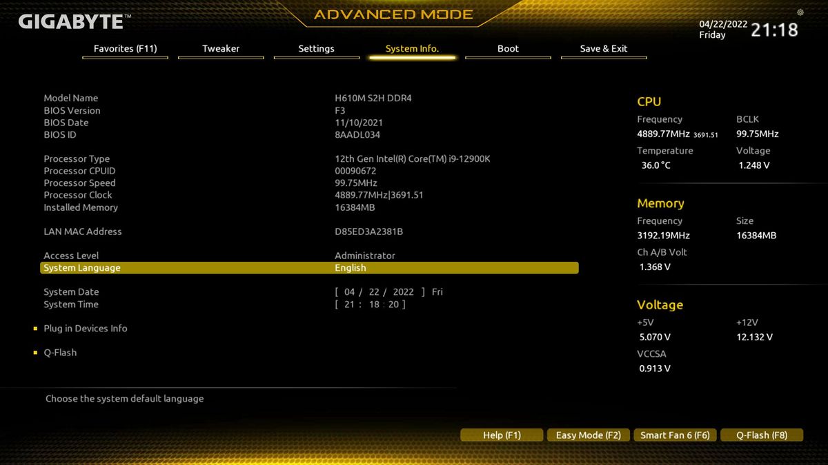Click the BIOS ID value 8AADL034
The height and width of the screenshot is (465, 828).
[x=357, y=135]
